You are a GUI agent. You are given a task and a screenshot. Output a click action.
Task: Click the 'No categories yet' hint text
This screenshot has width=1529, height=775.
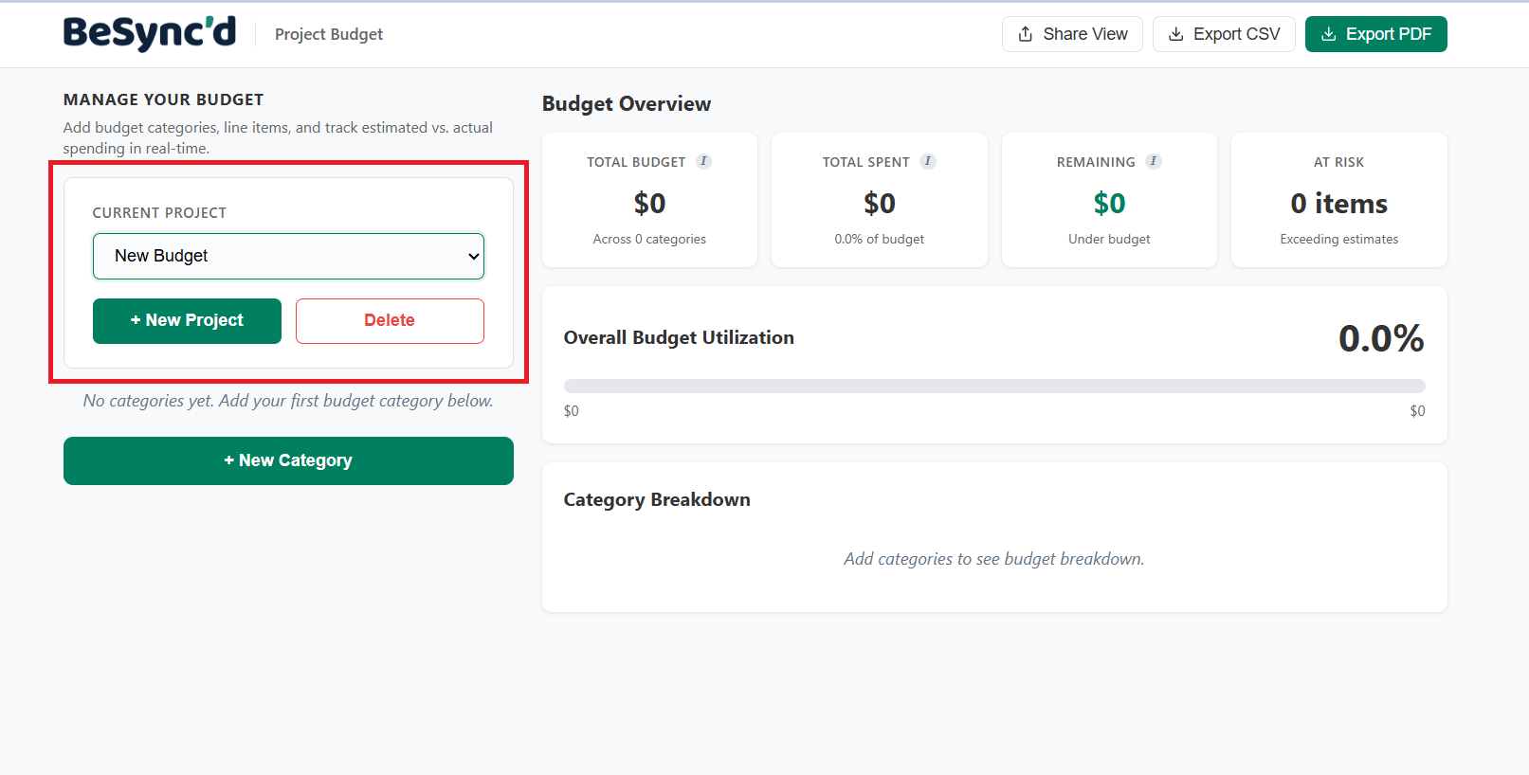(288, 401)
